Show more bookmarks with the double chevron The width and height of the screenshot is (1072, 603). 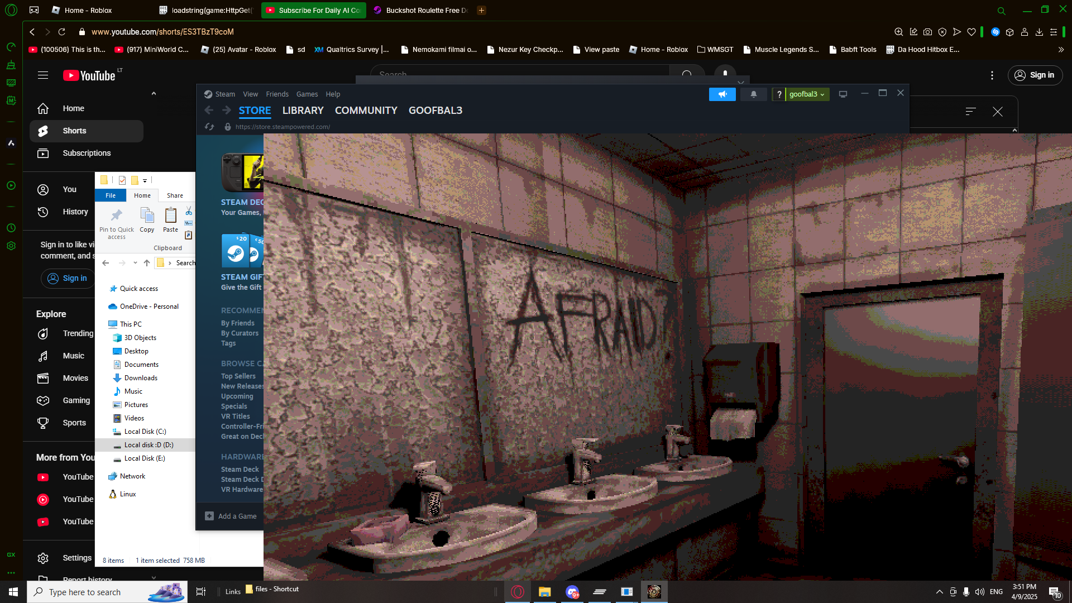1061,50
